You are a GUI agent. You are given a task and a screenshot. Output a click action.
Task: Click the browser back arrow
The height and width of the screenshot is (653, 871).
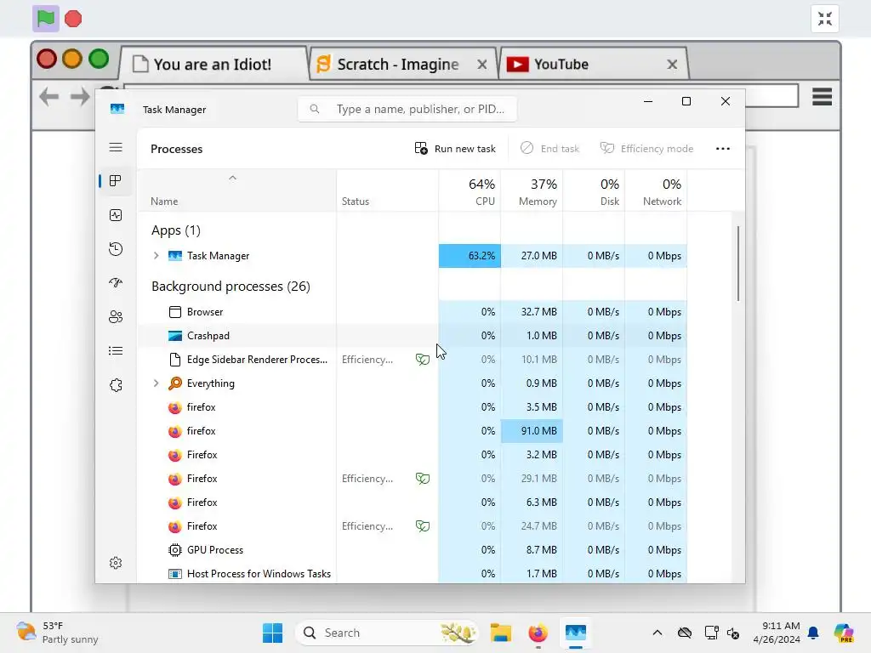point(48,97)
